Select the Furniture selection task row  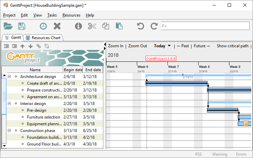[x=43, y=117]
